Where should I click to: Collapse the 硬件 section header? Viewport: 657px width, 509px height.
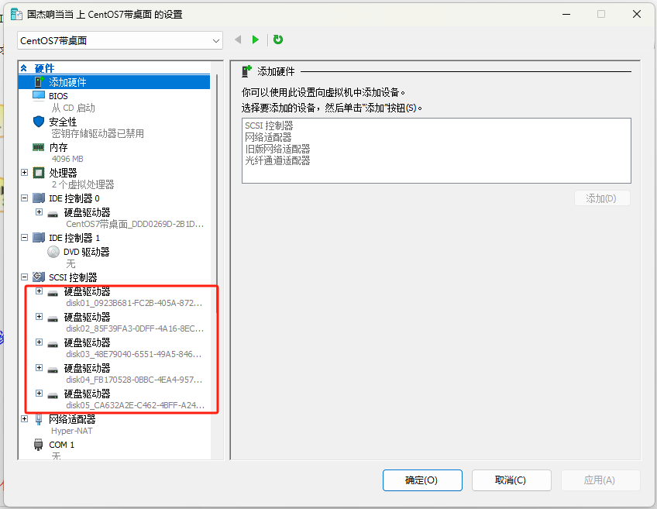pyautogui.click(x=24, y=68)
